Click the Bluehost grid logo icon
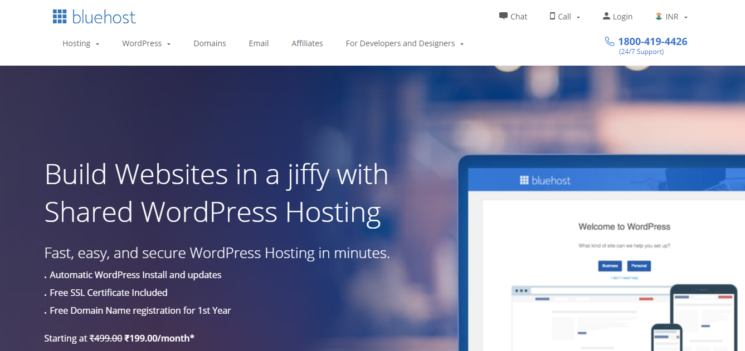The width and height of the screenshot is (745, 351). click(60, 17)
